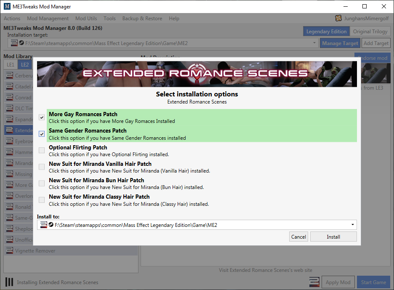Screen dimensions: 394x290
Task: Click the icon on the 'DLC Tim' mod row
Action: point(10,108)
